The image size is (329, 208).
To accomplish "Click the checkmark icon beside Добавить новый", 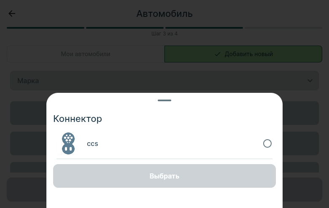I will (x=218, y=54).
